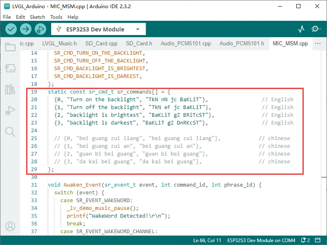Screen dimensions: 327x245
Task: Click the Verify sketch checkmark button
Action: [x=11, y=29]
